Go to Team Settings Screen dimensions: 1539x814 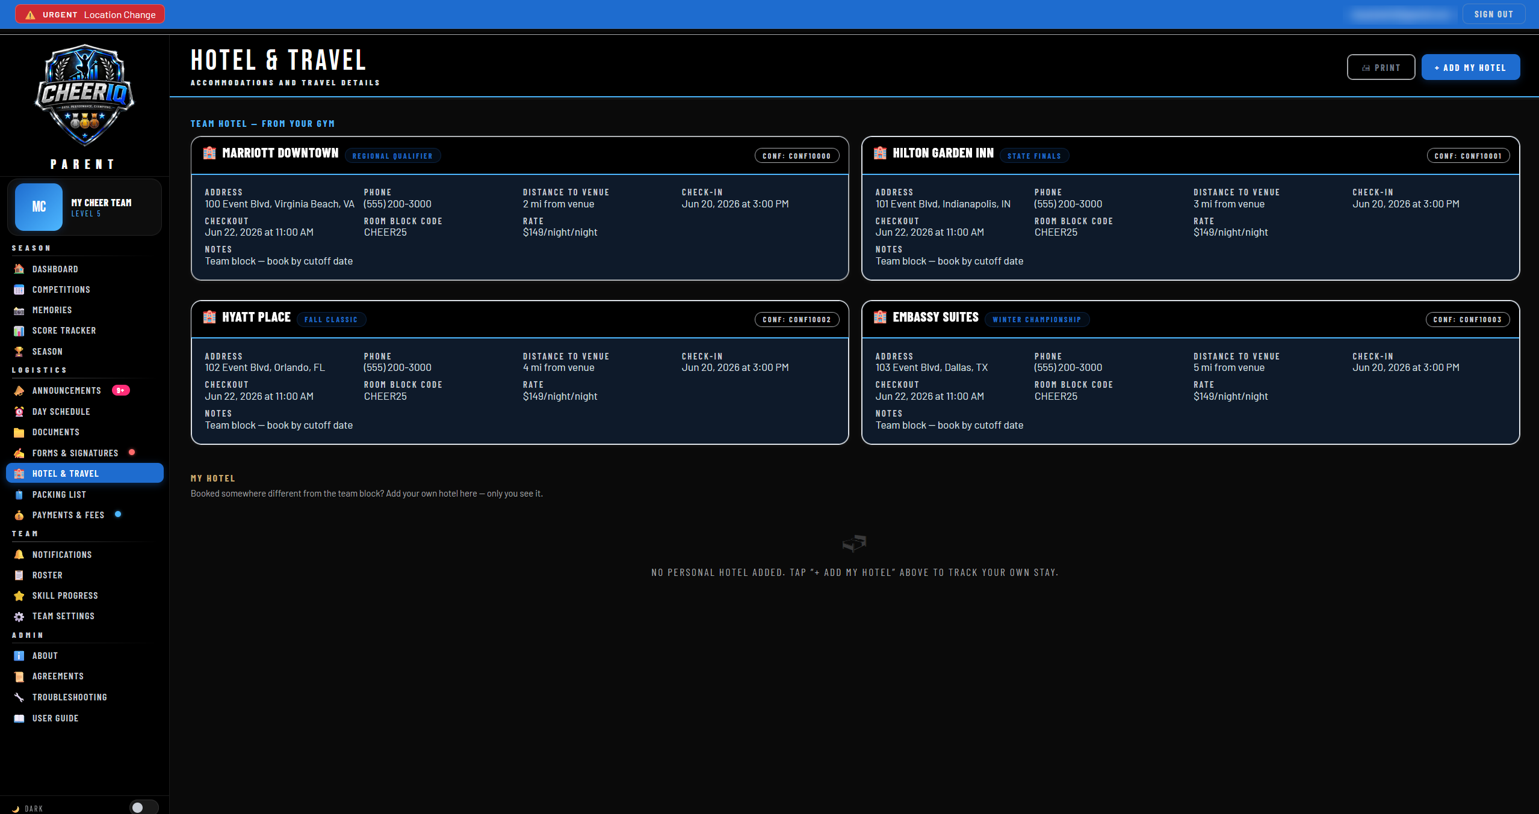point(84,616)
